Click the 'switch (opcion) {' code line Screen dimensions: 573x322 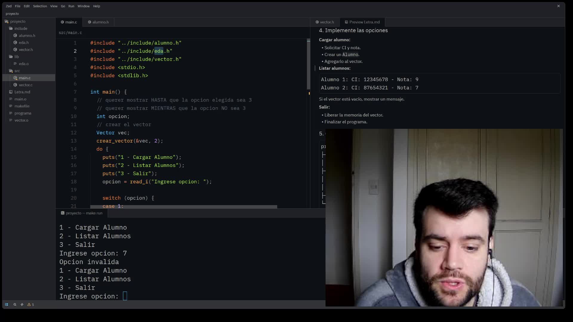tap(128, 198)
